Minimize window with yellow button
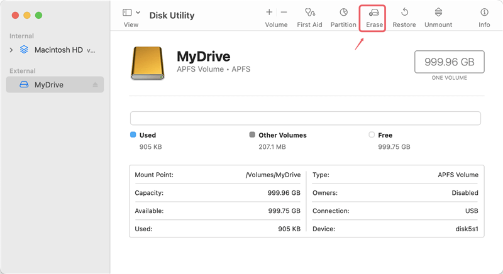Viewport: 503px width, 274px height. coord(27,15)
